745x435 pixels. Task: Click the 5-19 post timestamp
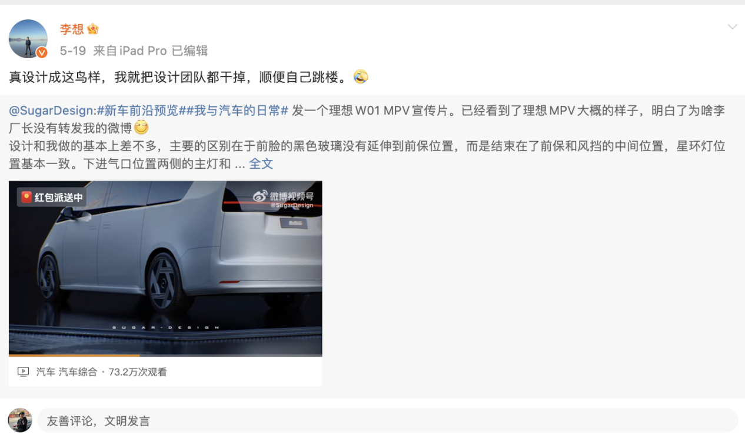point(73,51)
